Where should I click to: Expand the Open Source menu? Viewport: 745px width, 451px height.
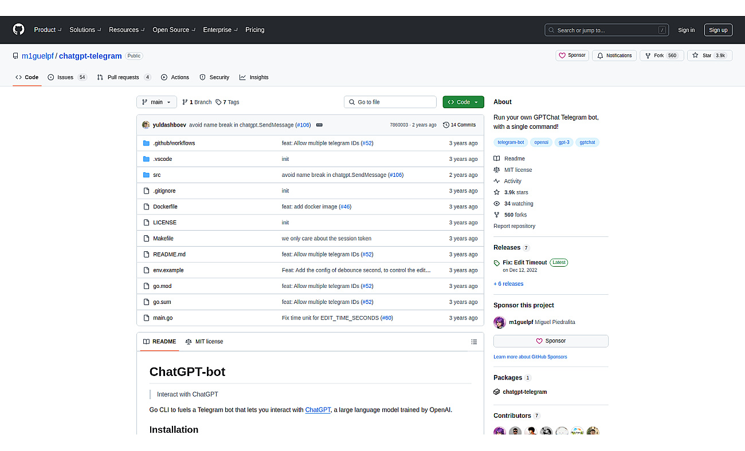pos(174,30)
